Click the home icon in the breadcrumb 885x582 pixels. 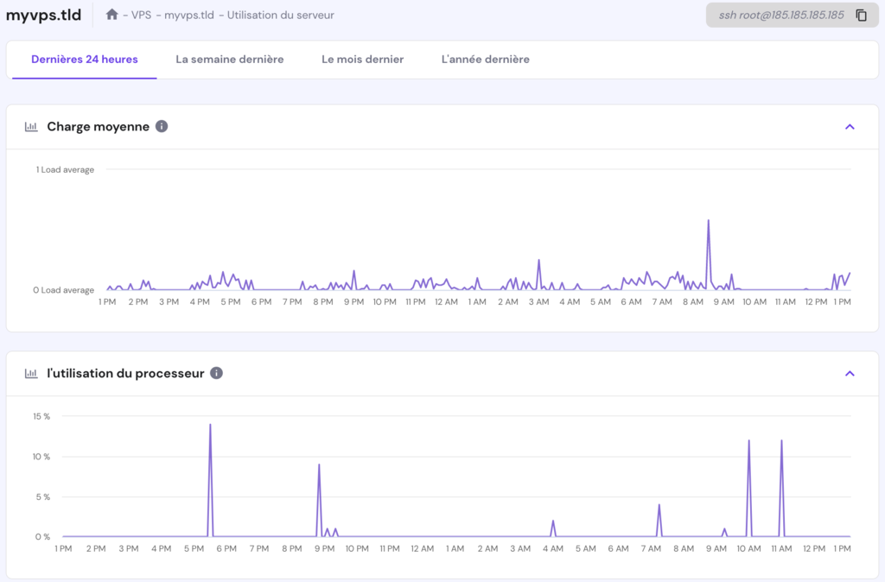coord(111,15)
